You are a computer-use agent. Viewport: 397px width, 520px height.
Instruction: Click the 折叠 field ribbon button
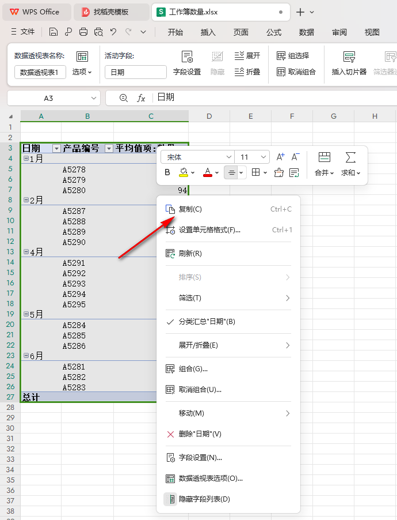coord(247,71)
